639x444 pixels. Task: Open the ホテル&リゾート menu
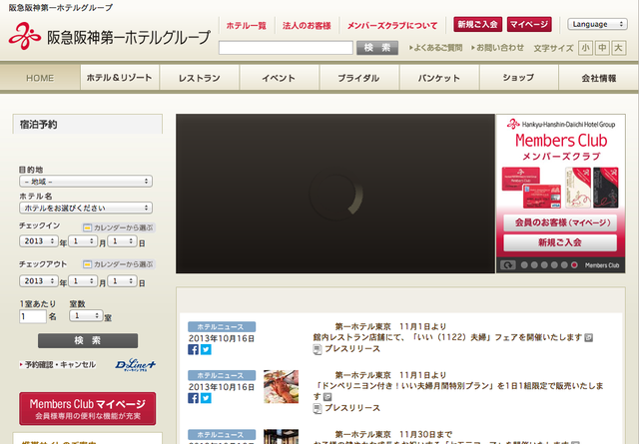click(x=120, y=78)
